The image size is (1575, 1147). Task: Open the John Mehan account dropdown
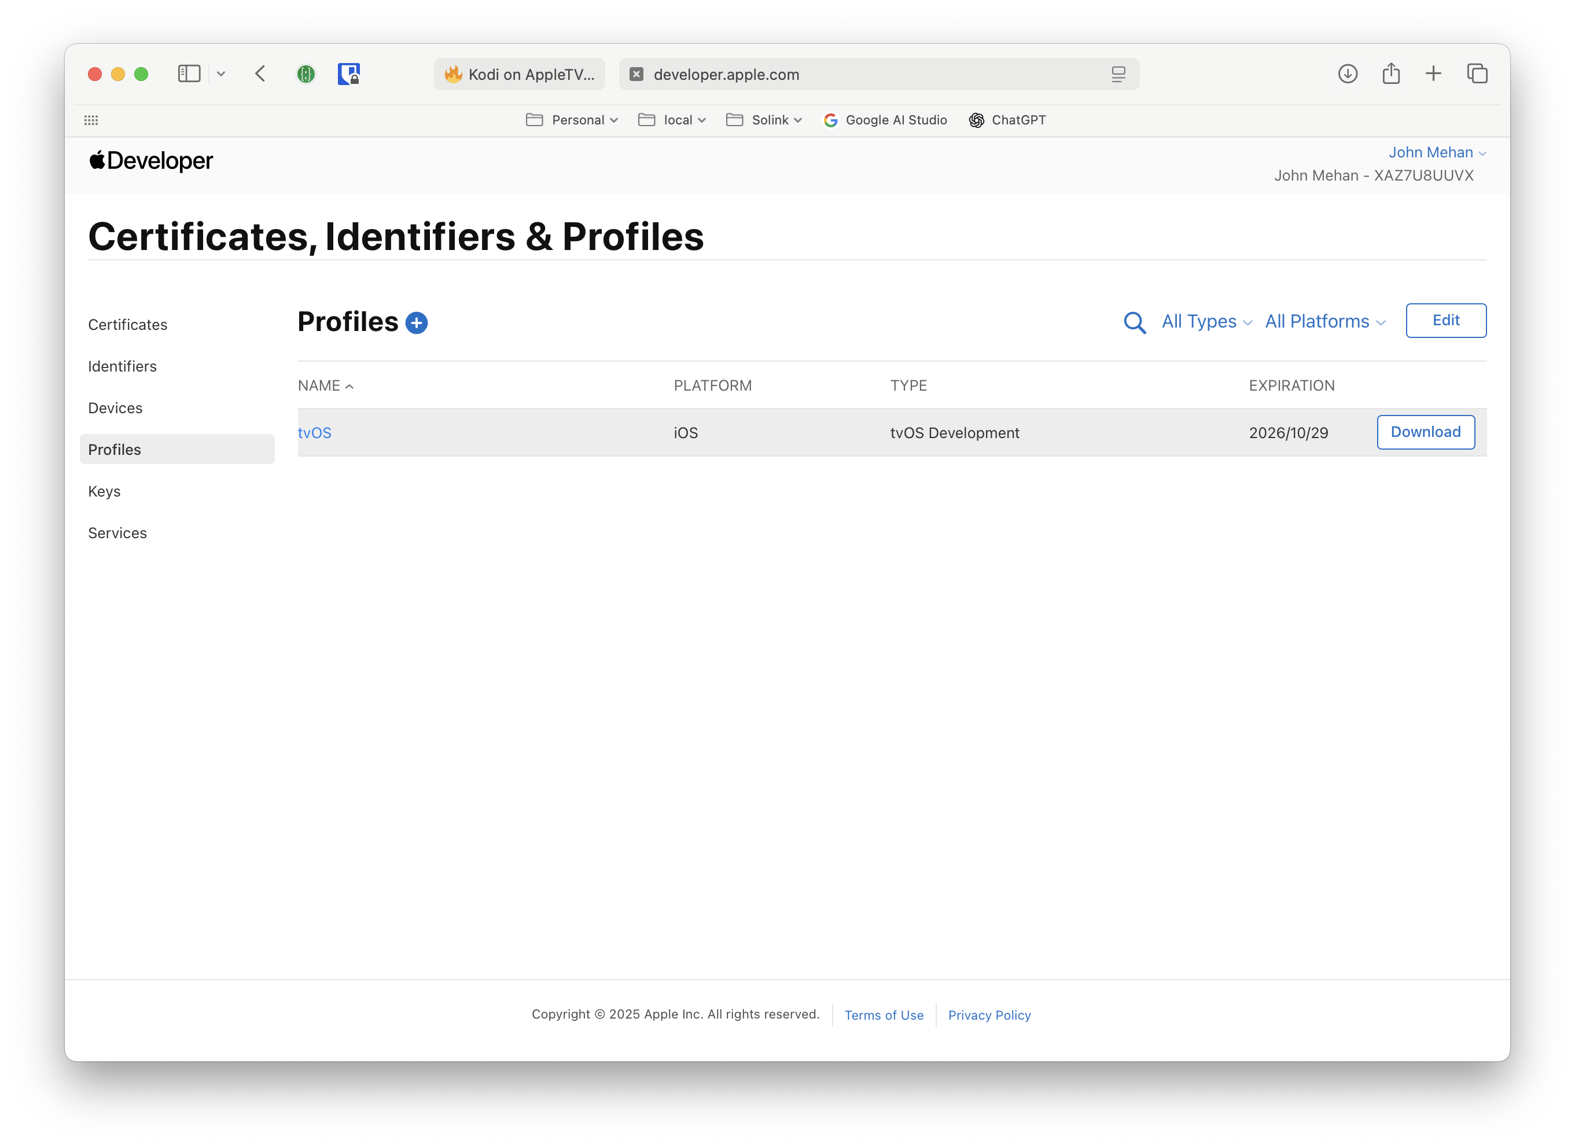(1436, 153)
